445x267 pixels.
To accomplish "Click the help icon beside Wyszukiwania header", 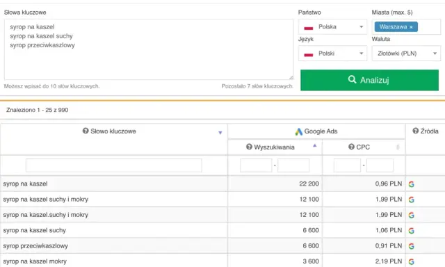I will pos(249,147).
